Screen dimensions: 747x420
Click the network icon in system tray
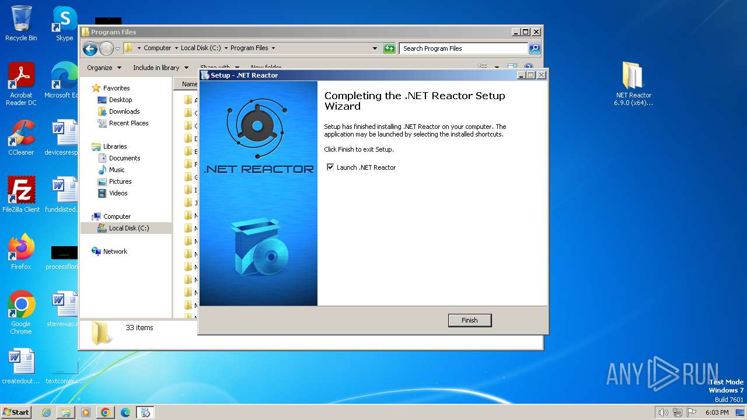click(x=677, y=412)
